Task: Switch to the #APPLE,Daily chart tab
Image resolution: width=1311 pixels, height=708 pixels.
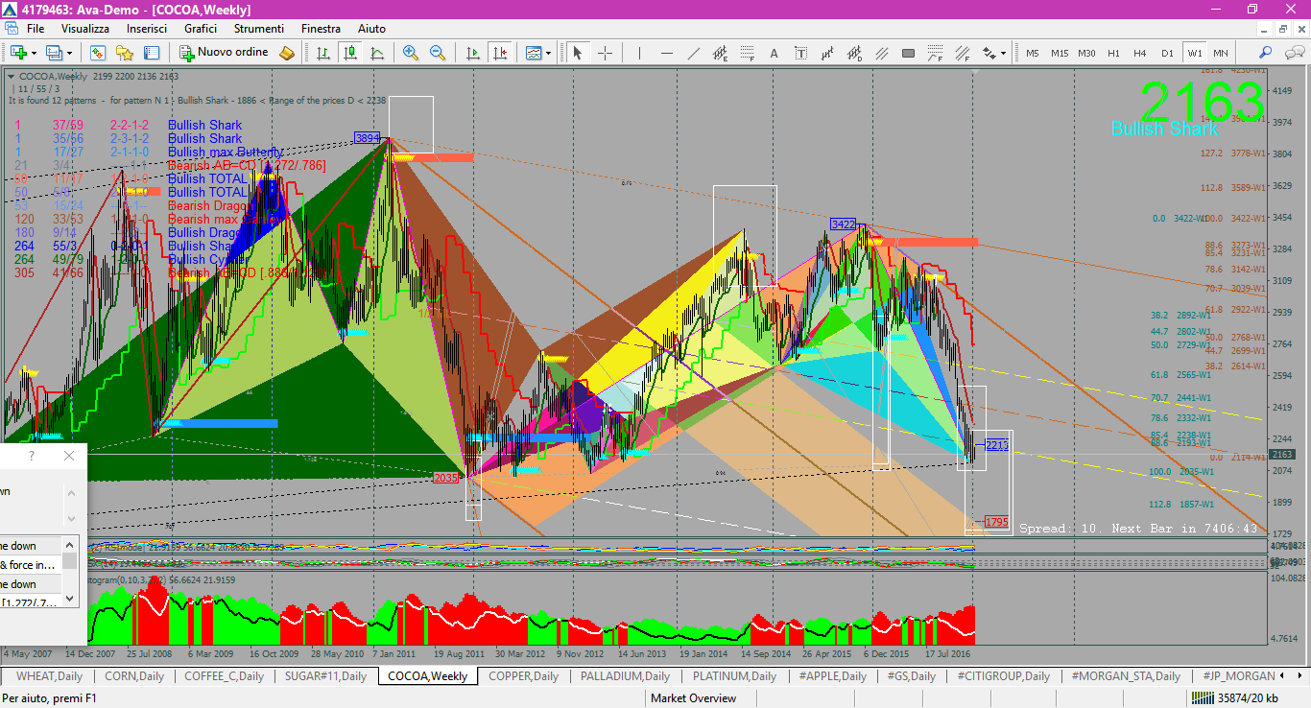Action: pos(833,675)
